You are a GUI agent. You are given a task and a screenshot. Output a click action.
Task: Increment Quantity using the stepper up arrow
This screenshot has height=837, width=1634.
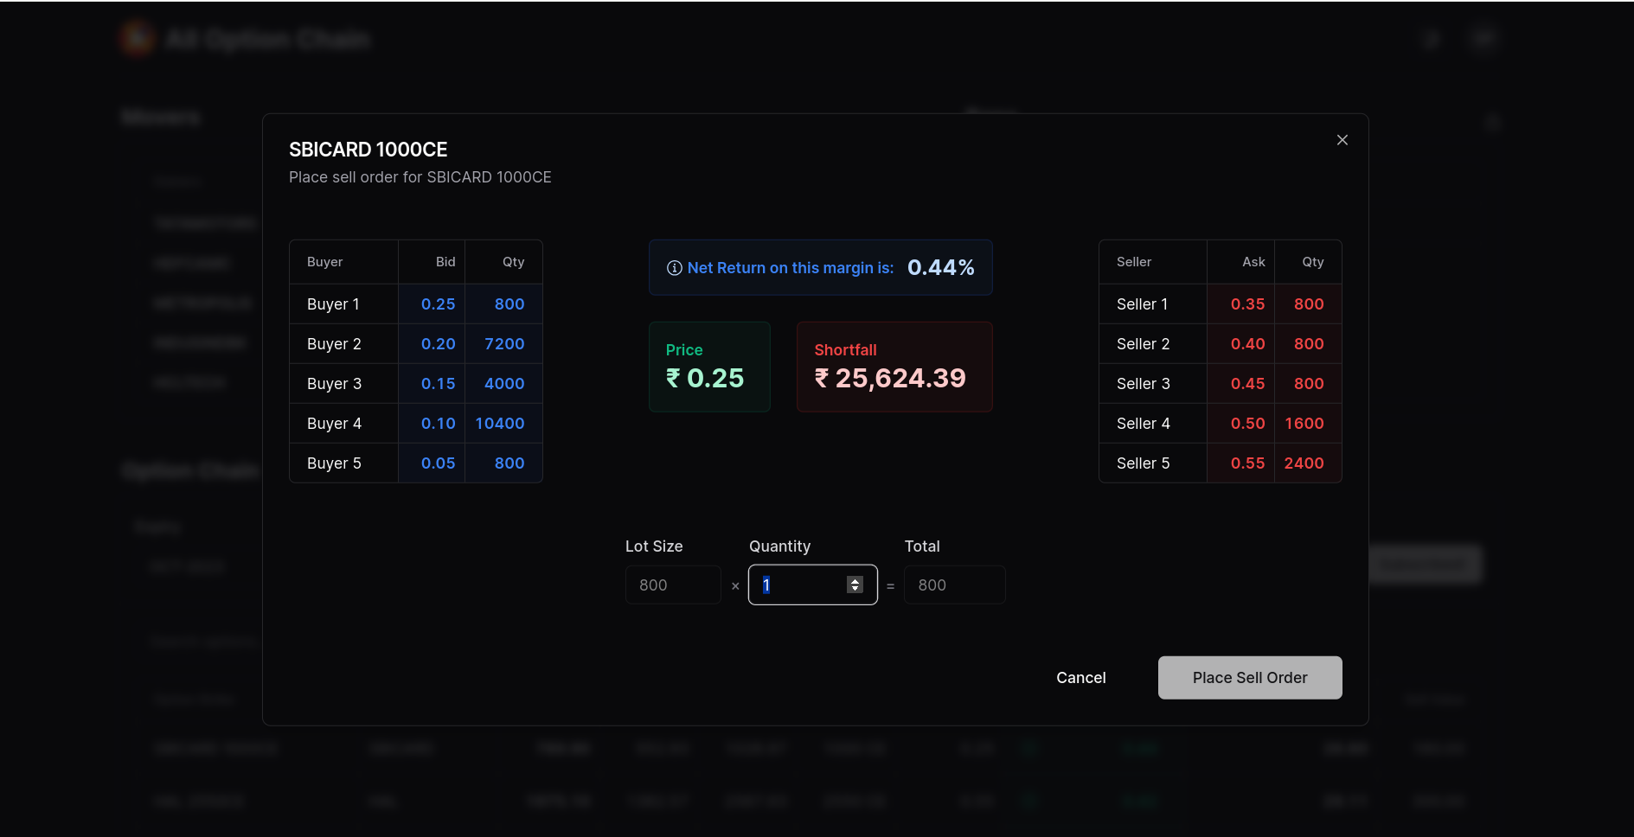(855, 579)
